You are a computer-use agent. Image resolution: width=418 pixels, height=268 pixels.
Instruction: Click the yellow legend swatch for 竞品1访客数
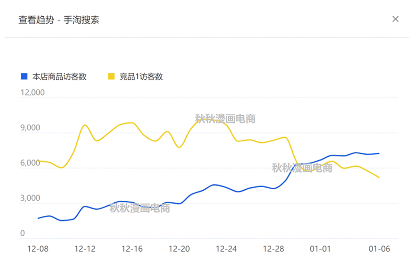point(111,77)
